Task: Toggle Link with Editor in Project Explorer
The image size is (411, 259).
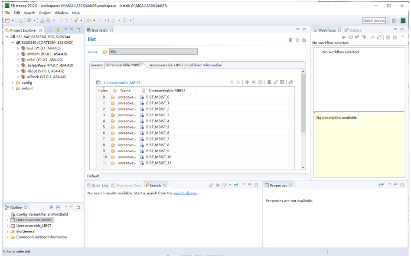Action: click(58, 30)
